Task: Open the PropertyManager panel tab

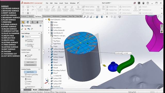Action: tap(28, 22)
